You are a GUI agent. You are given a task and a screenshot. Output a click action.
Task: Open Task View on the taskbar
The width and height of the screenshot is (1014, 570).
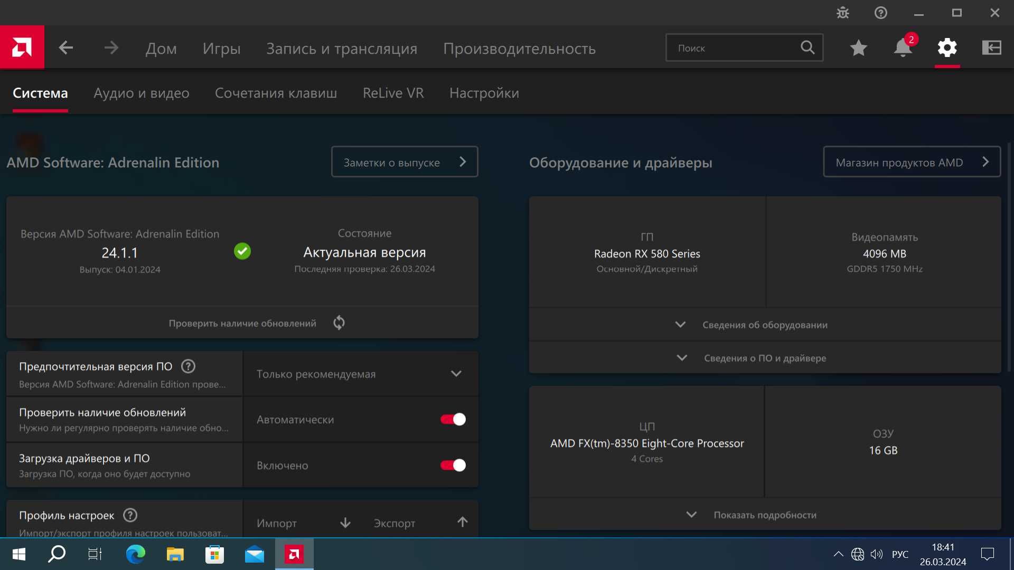pos(95,554)
